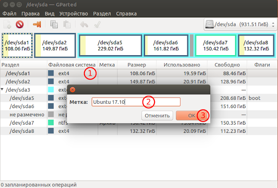Sort by the Метка column header
278x188 pixels.
(107, 65)
